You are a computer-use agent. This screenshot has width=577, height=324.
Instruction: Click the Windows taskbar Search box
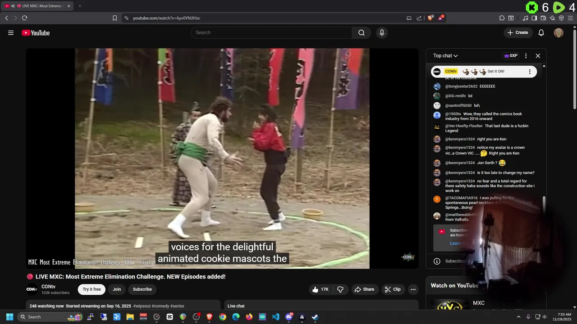(x=51, y=317)
